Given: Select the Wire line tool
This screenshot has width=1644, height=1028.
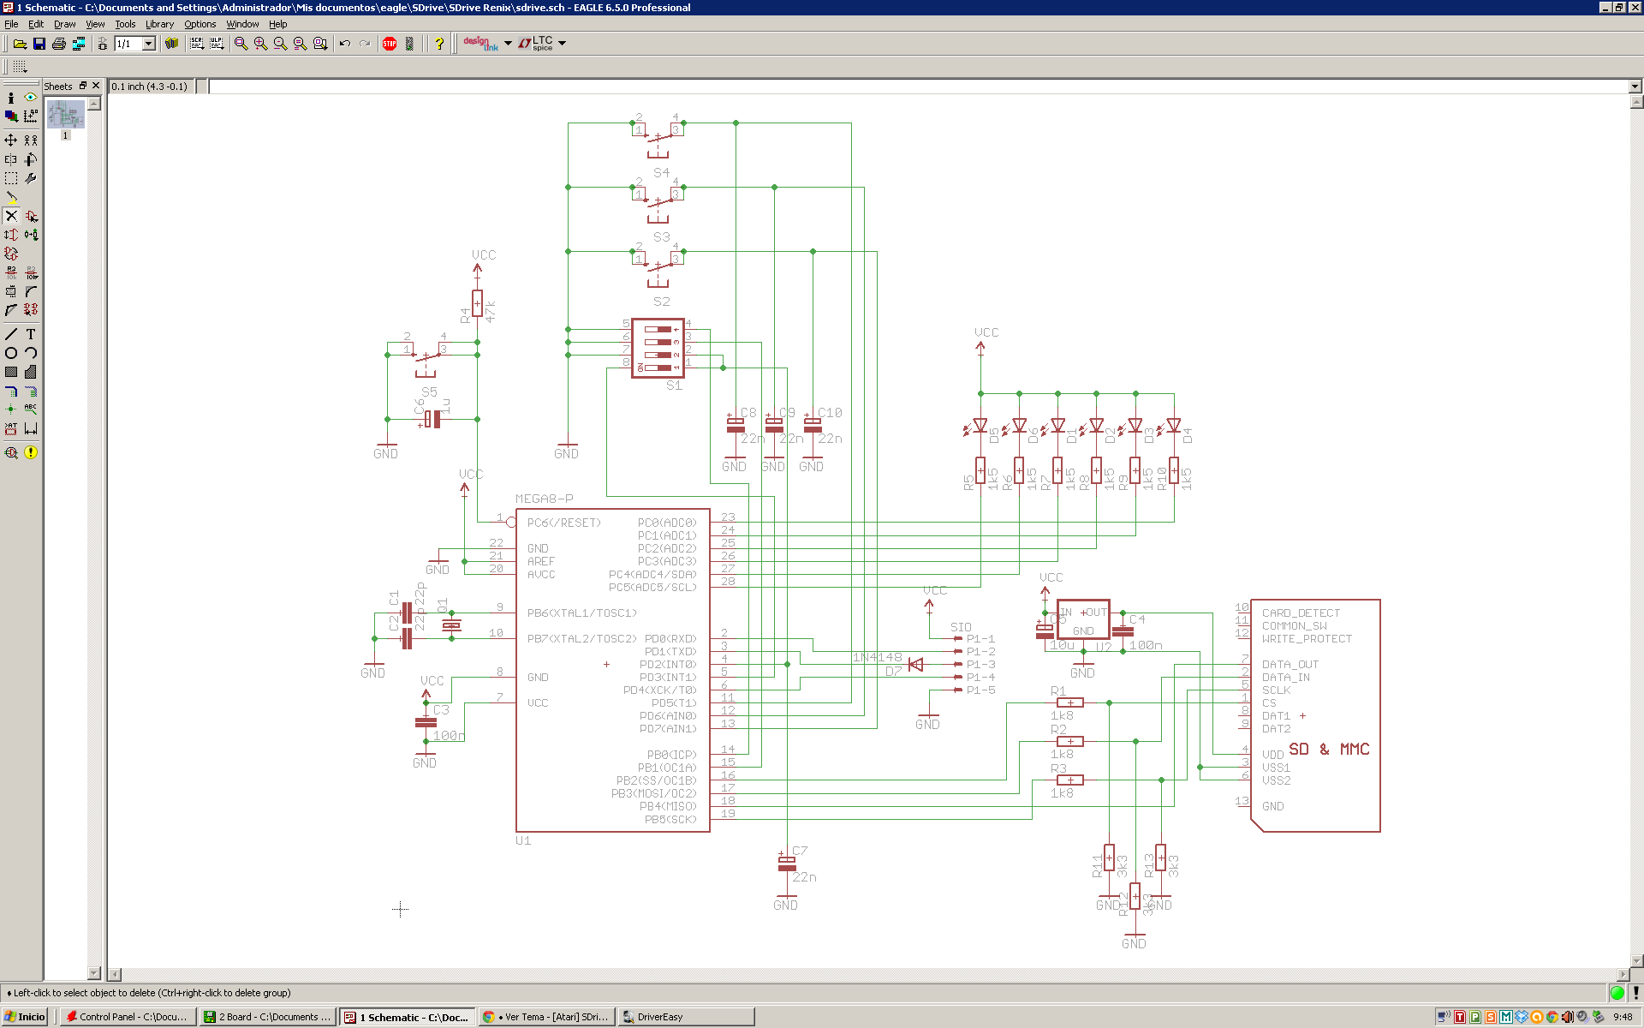Looking at the screenshot, I should point(11,334).
